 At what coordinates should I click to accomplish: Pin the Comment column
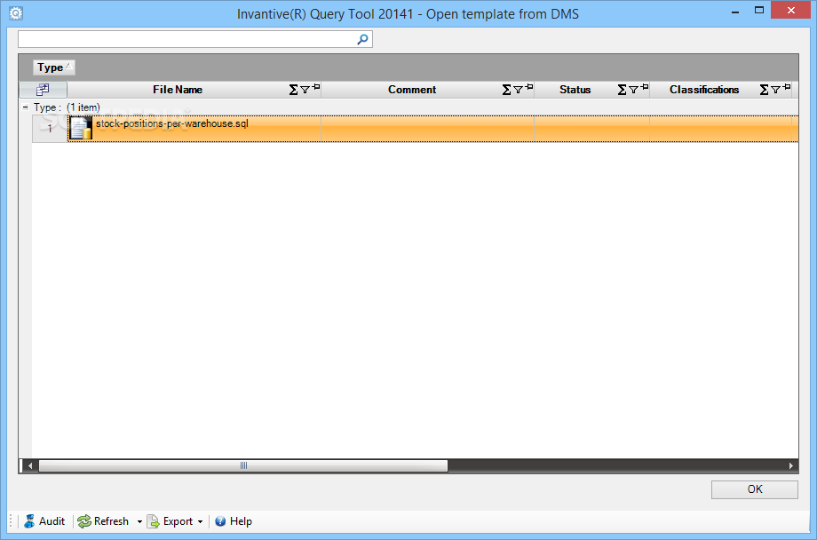click(x=529, y=87)
